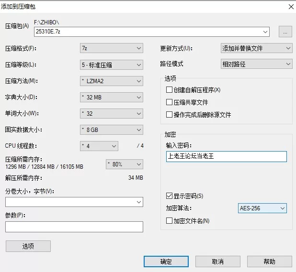Image resolution: width=296 pixels, height=272 pixels.
Task: Close the 添加到压缩包 dialog
Action: (291, 7)
